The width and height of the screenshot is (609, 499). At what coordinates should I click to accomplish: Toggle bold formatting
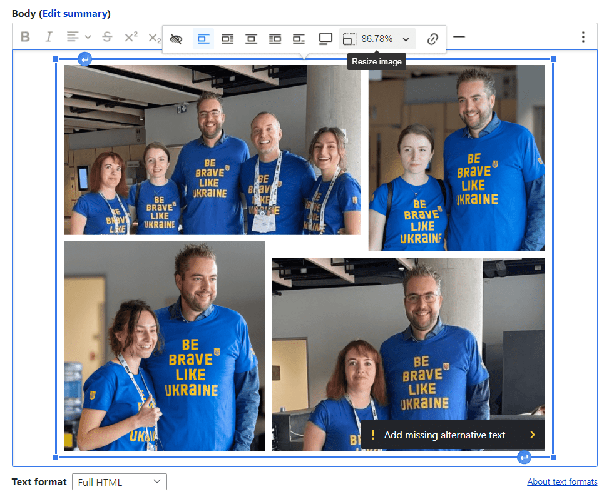tap(25, 37)
